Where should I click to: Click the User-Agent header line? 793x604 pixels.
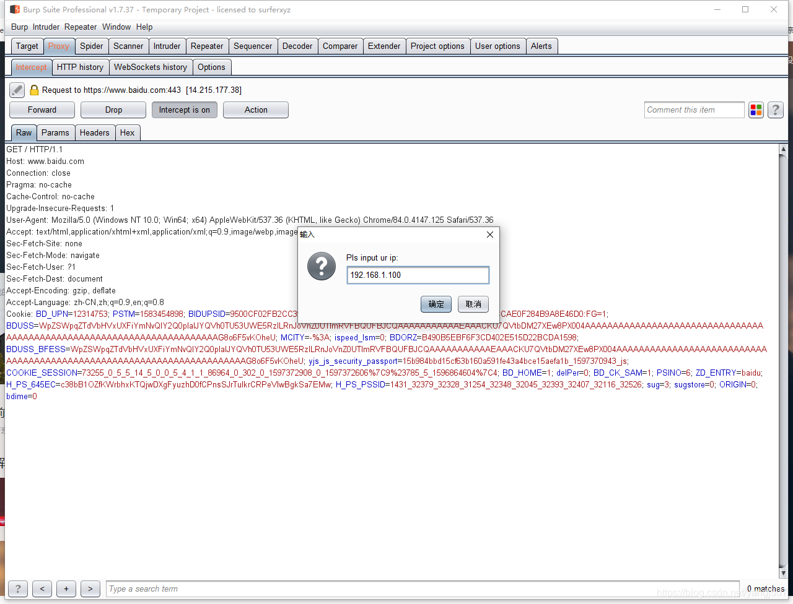coord(250,220)
